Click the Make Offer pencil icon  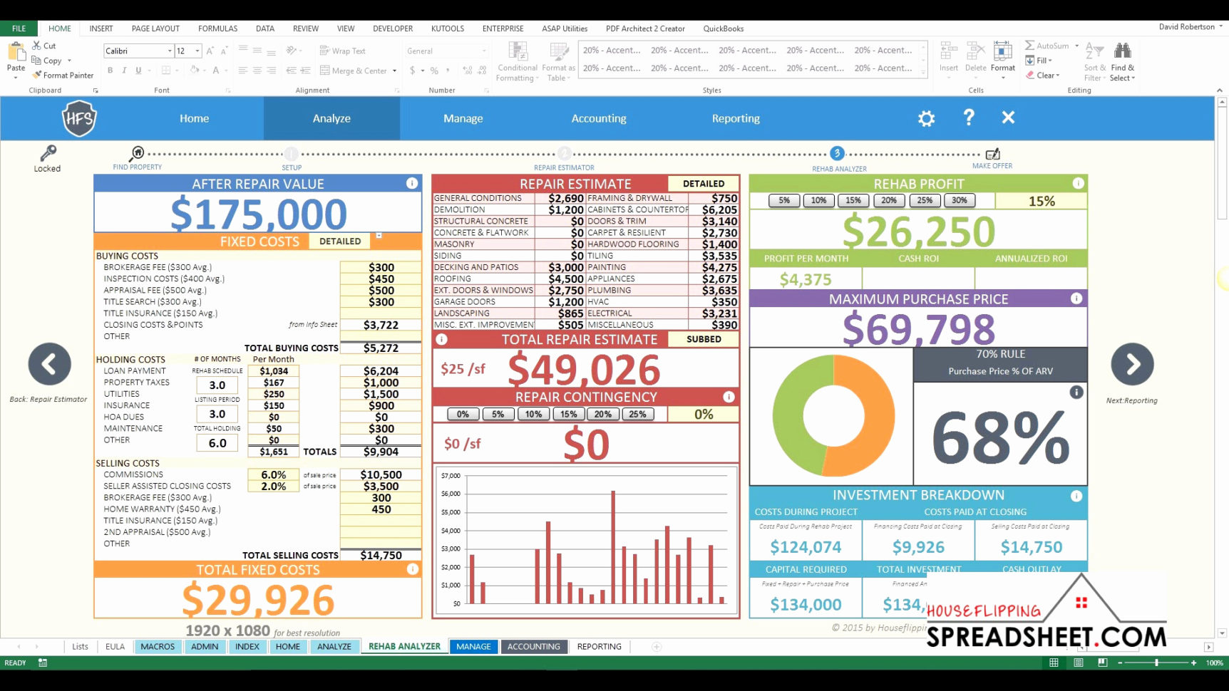tap(992, 153)
